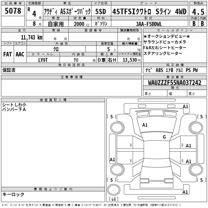Click the A1 mark on the left side door
The image size is (208, 208).
[x=112, y=160]
